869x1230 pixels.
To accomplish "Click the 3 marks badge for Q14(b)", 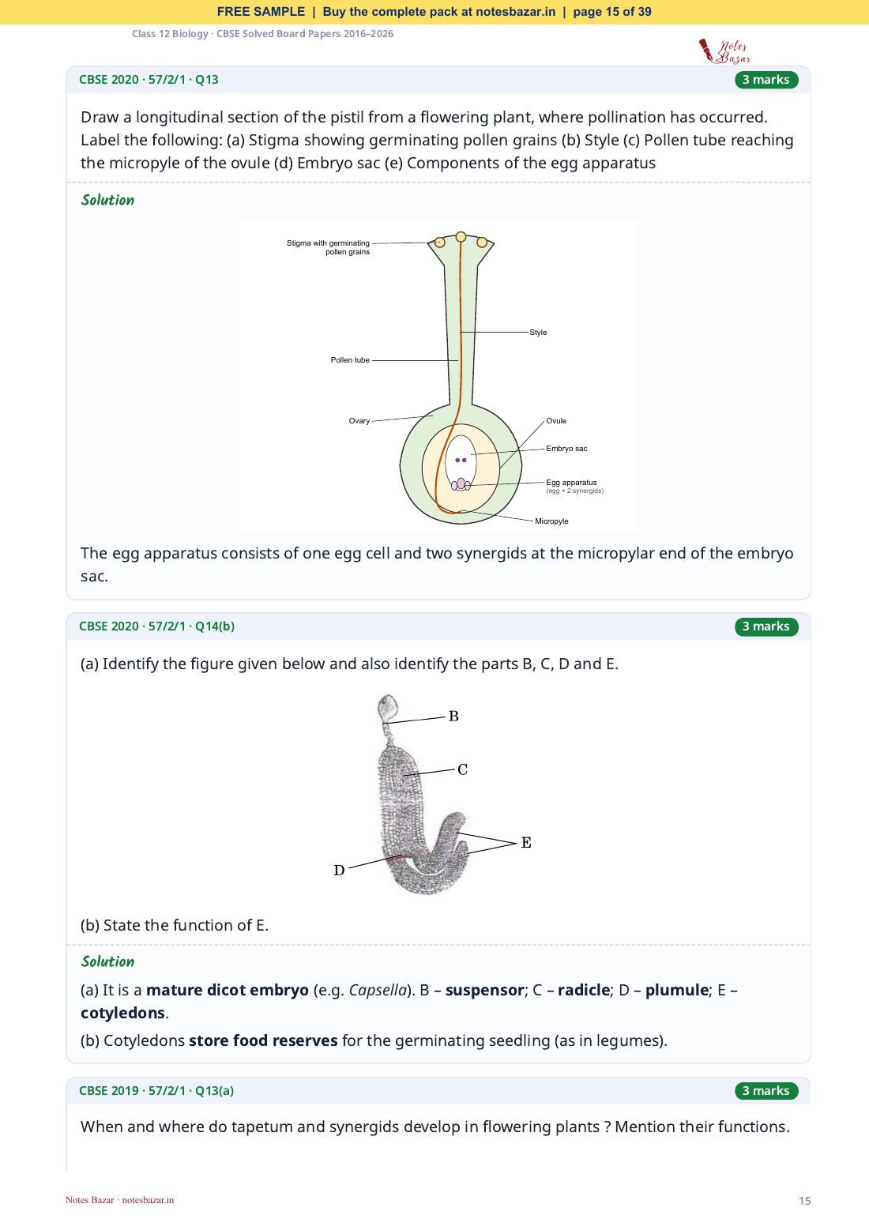I will click(x=766, y=626).
